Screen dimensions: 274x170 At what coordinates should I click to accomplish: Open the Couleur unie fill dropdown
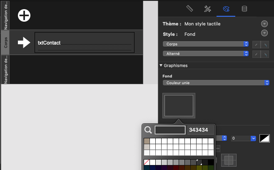(x=216, y=83)
